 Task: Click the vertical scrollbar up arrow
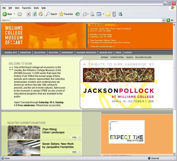tap(174, 24)
